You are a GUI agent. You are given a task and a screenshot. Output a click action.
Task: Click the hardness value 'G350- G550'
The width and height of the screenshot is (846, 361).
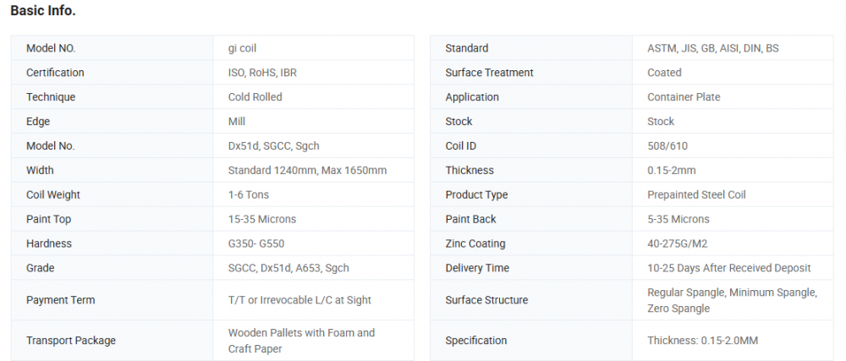(256, 244)
